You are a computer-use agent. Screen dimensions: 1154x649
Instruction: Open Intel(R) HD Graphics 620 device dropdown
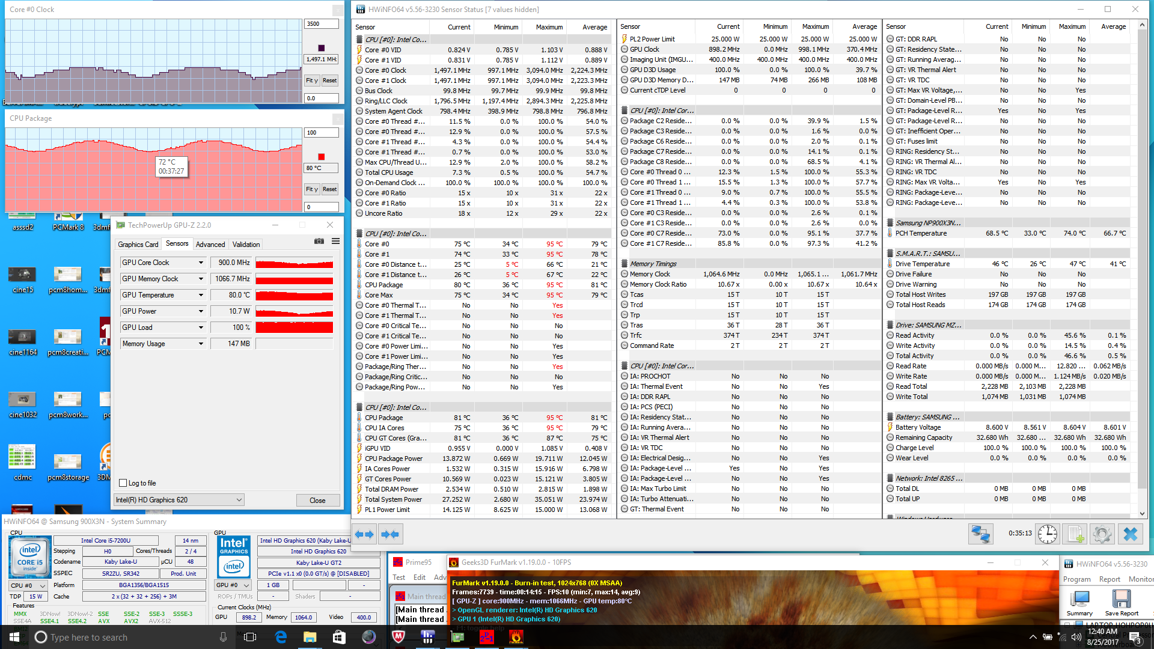click(179, 500)
